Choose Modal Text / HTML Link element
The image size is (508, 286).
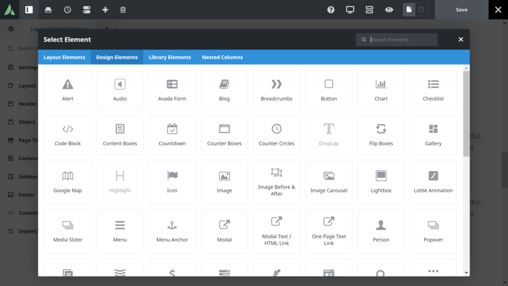click(x=276, y=231)
